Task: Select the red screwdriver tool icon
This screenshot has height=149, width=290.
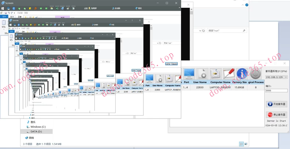Action: 229,73
